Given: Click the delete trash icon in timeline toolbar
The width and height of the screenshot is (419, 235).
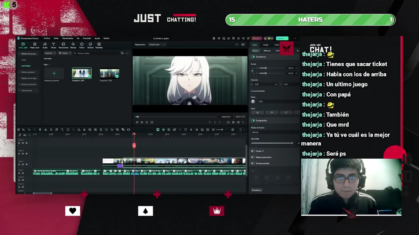Looking at the screenshot, I should pyautogui.click(x=40, y=130).
